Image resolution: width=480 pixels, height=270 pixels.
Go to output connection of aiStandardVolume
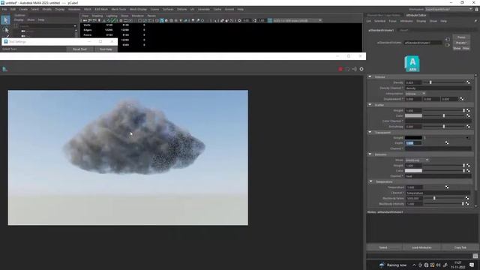(448, 45)
